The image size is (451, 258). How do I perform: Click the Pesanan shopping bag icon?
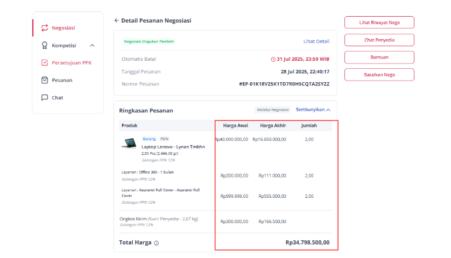click(45, 80)
